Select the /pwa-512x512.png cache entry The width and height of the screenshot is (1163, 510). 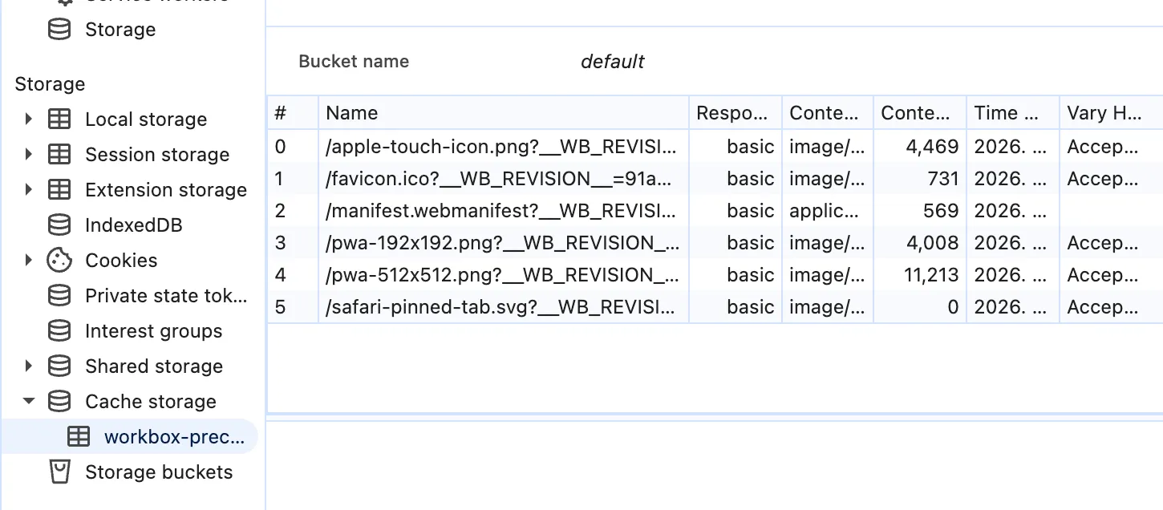click(715, 275)
